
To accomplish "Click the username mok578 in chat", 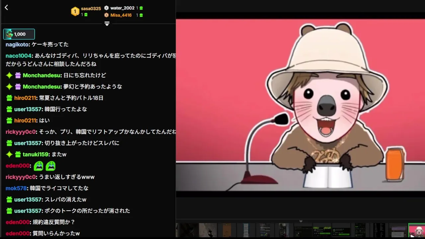I will tap(16, 188).
